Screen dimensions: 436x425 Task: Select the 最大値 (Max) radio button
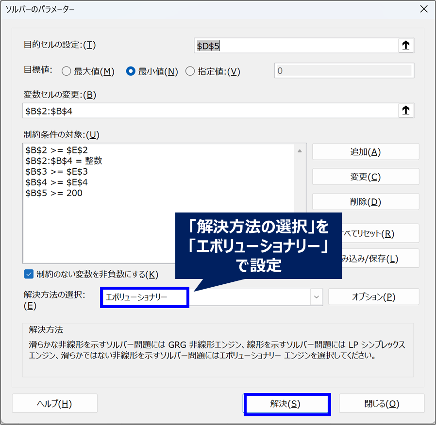click(x=66, y=71)
